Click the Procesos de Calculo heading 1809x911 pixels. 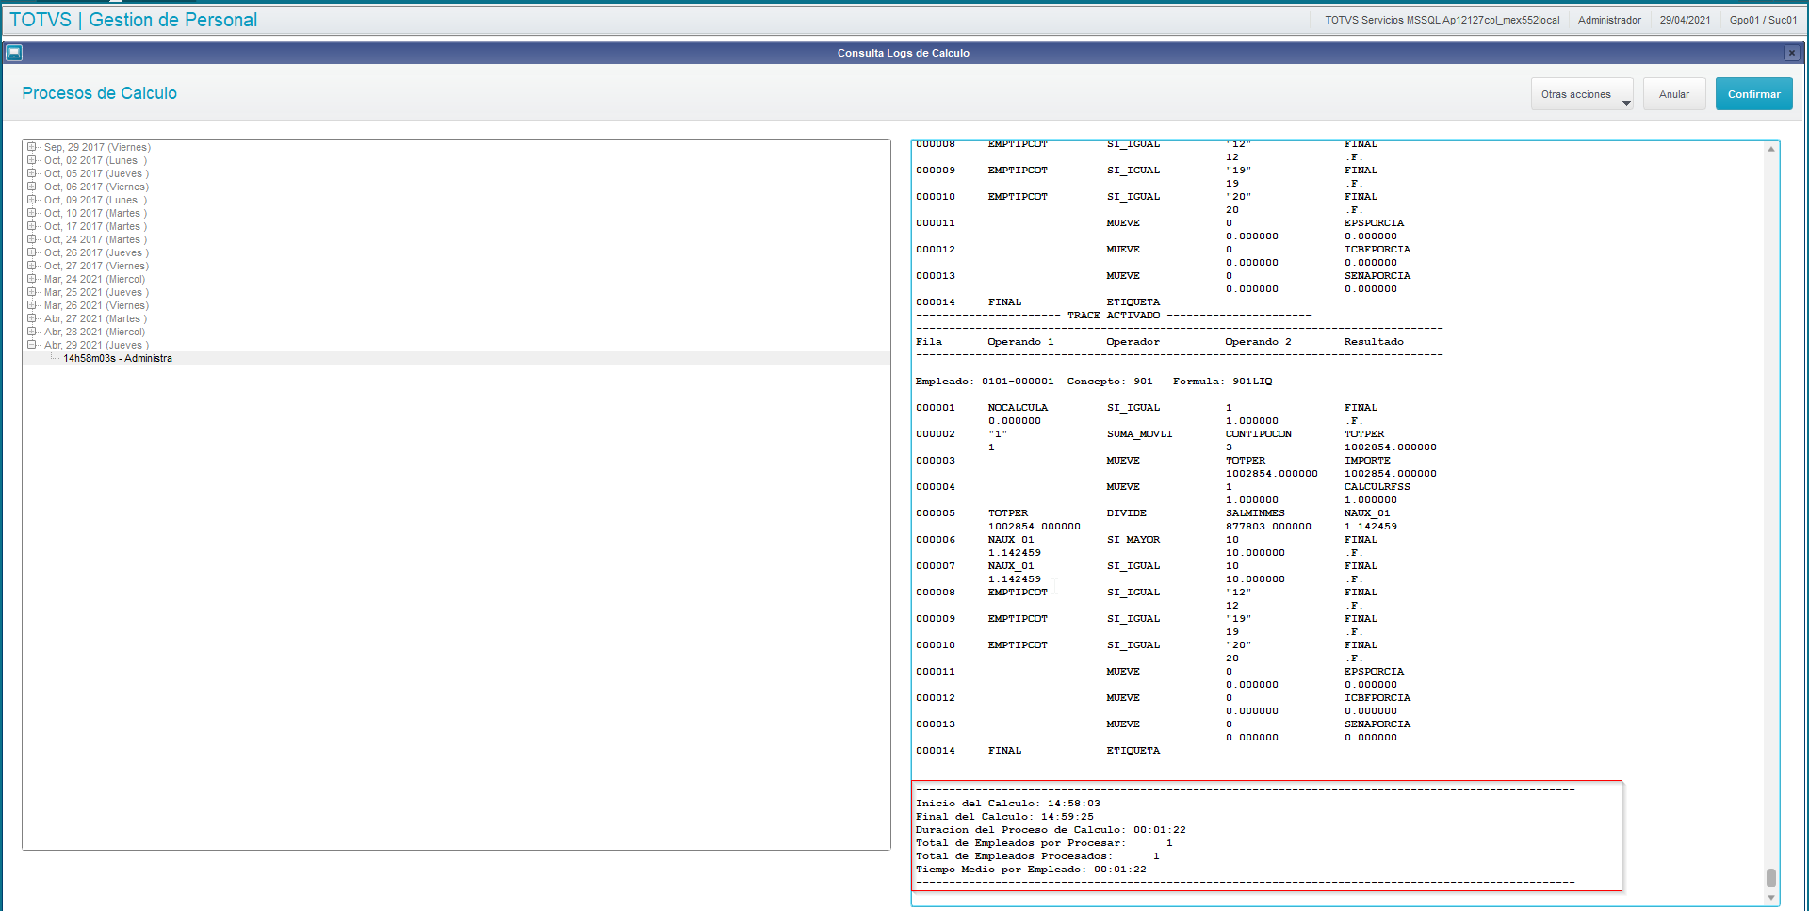pos(99,93)
